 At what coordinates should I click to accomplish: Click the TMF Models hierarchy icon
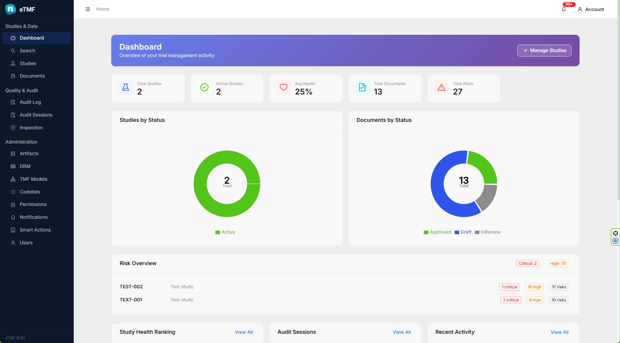click(x=13, y=179)
